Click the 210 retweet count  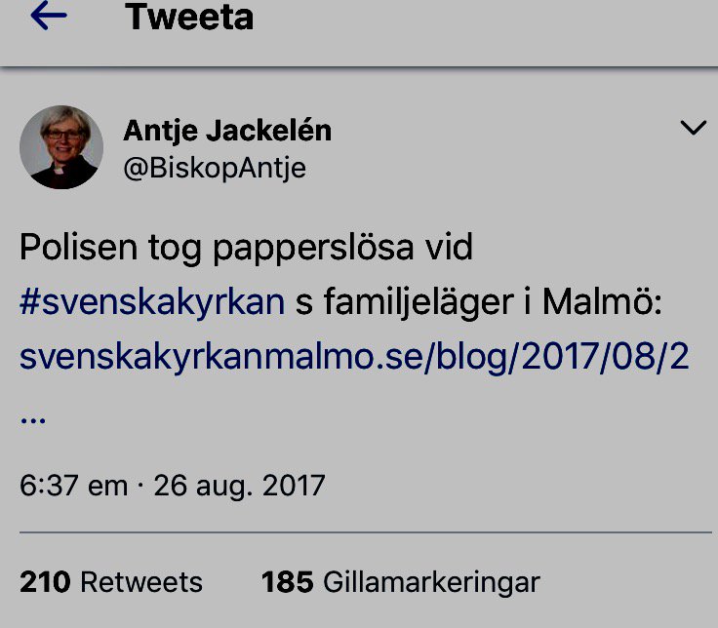click(x=45, y=582)
